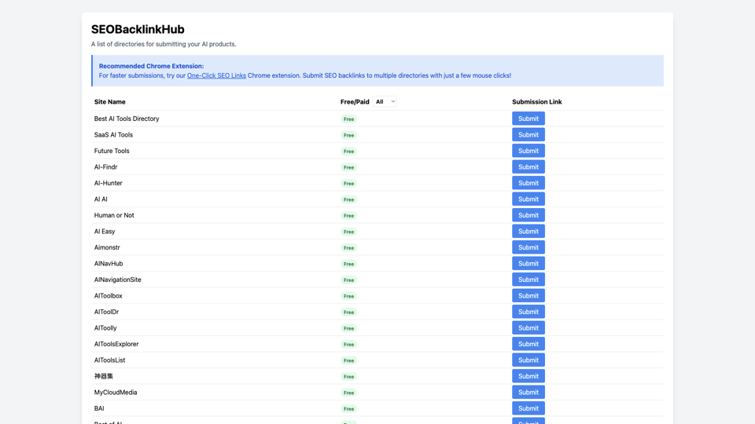Click Submit for AINavHub
Screen dimensions: 755x424
coord(528,264)
